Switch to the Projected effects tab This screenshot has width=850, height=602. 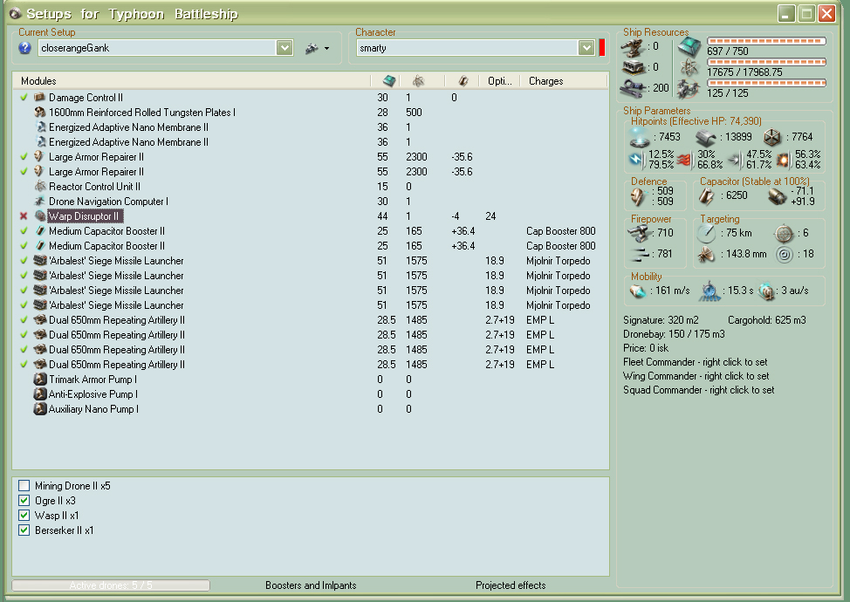511,585
